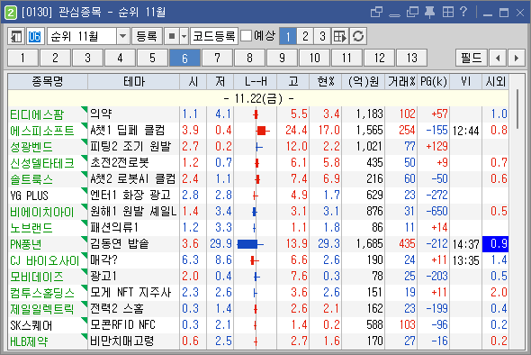Click the duplicate window icon in title bar
The height and width of the screenshot is (355, 531).
point(412,13)
